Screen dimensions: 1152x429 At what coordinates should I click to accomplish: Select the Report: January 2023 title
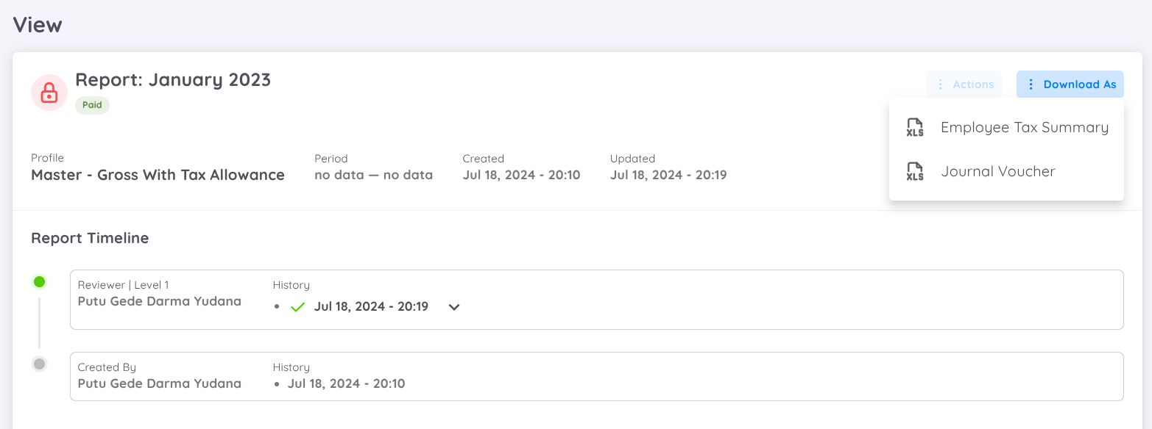[x=173, y=79]
